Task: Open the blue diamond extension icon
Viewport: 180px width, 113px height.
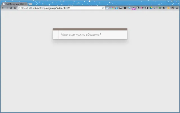Action: coord(129,8)
